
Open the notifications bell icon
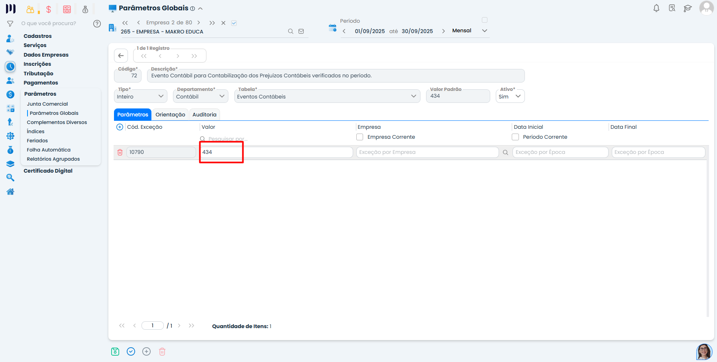[x=656, y=8]
